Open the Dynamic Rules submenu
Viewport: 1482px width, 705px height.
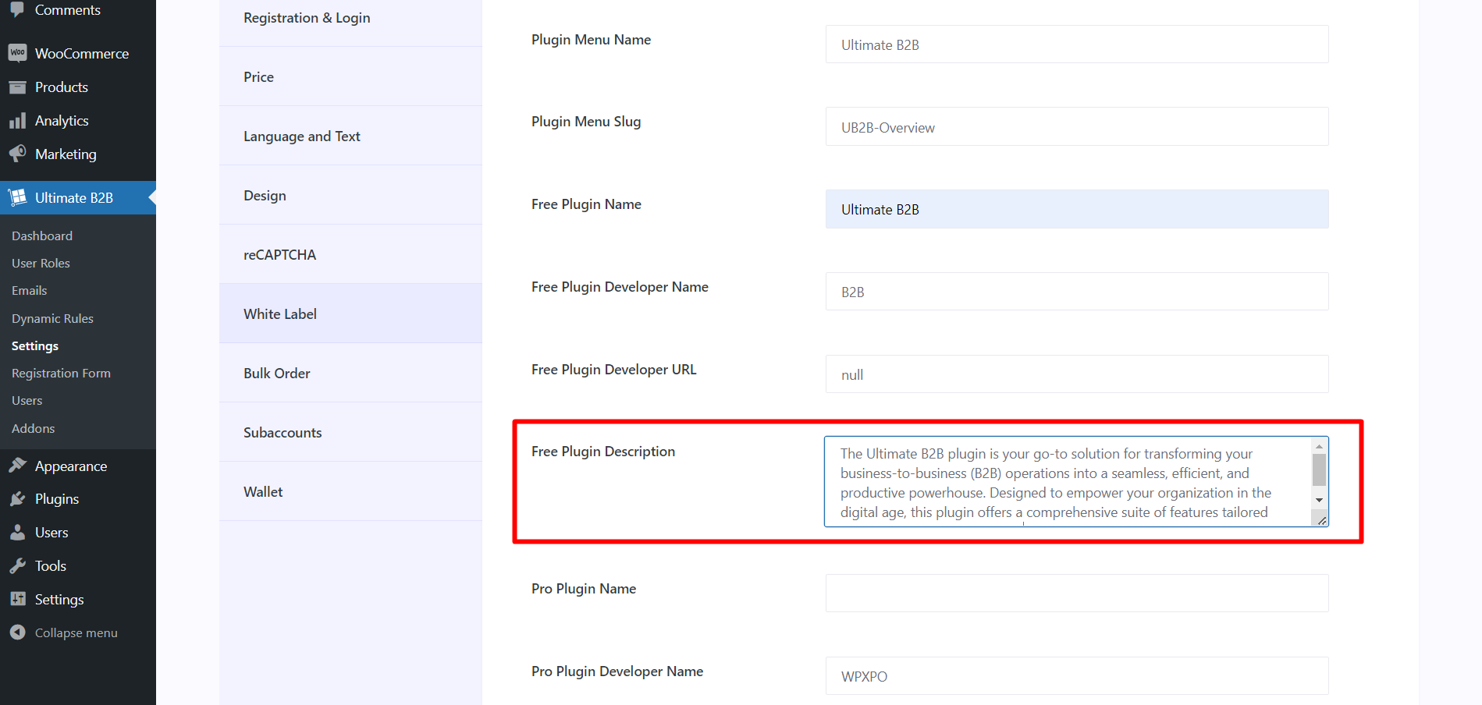pyautogui.click(x=52, y=318)
